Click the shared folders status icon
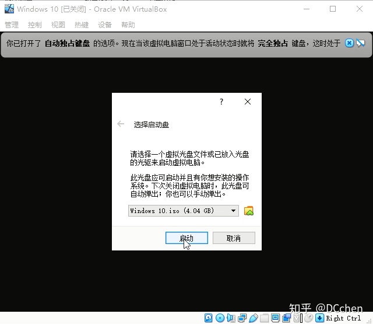Image resolution: width=373 pixels, height=324 pixels. coord(264,318)
